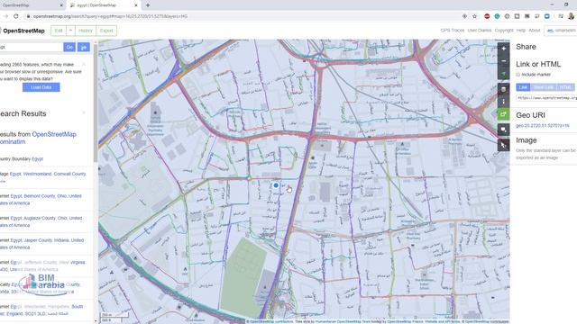577x324 pixels.
Task: Go forward with browser arrow
Action: pos(5,16)
